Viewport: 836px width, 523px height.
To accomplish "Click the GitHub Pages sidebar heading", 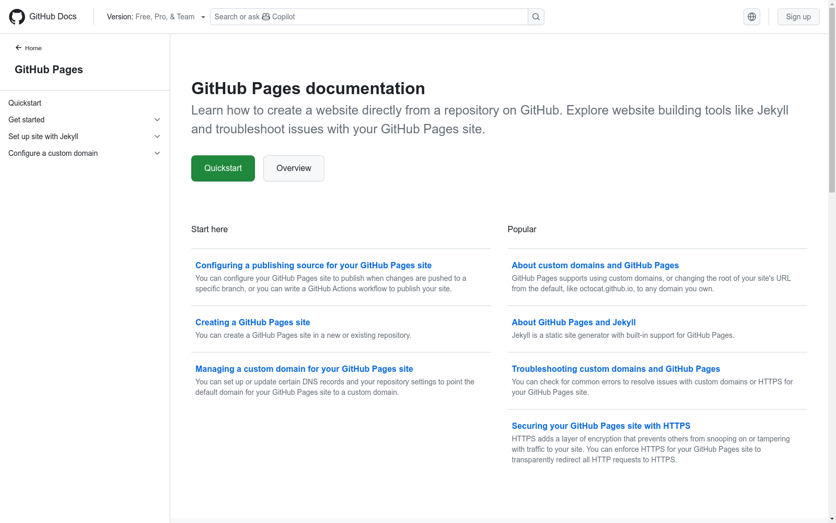I will [x=49, y=70].
